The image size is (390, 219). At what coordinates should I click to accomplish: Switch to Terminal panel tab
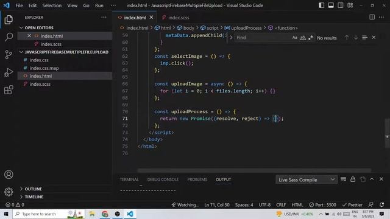point(129,179)
